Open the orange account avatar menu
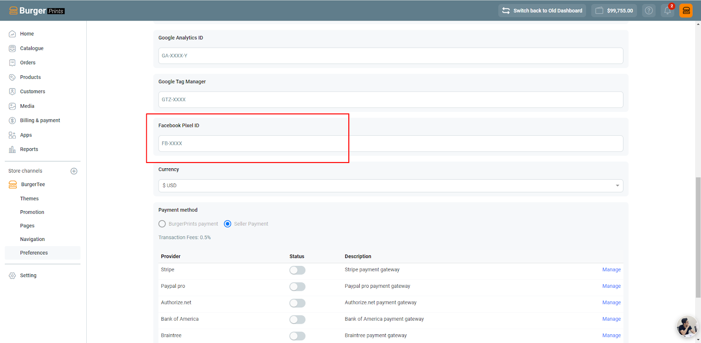 (x=686, y=11)
